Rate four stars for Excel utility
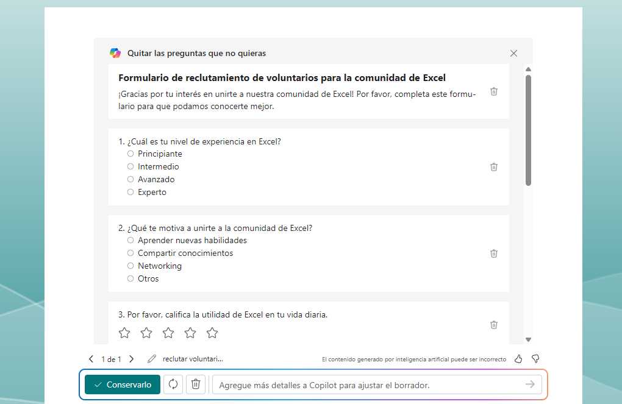 [190, 333]
